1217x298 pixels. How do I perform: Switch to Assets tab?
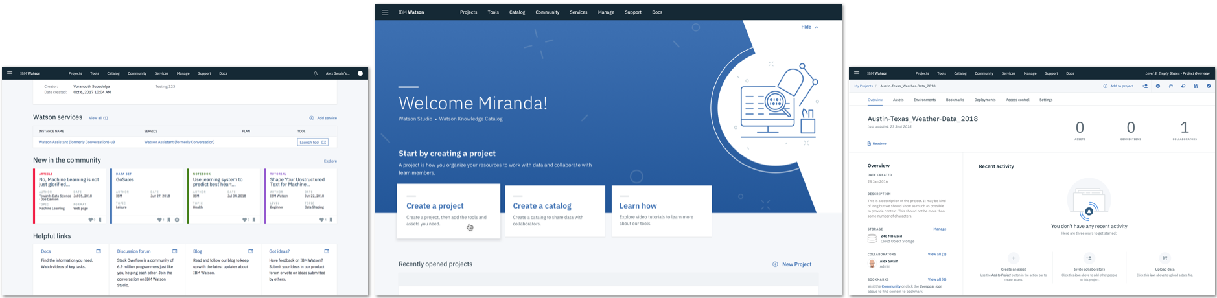[898, 100]
